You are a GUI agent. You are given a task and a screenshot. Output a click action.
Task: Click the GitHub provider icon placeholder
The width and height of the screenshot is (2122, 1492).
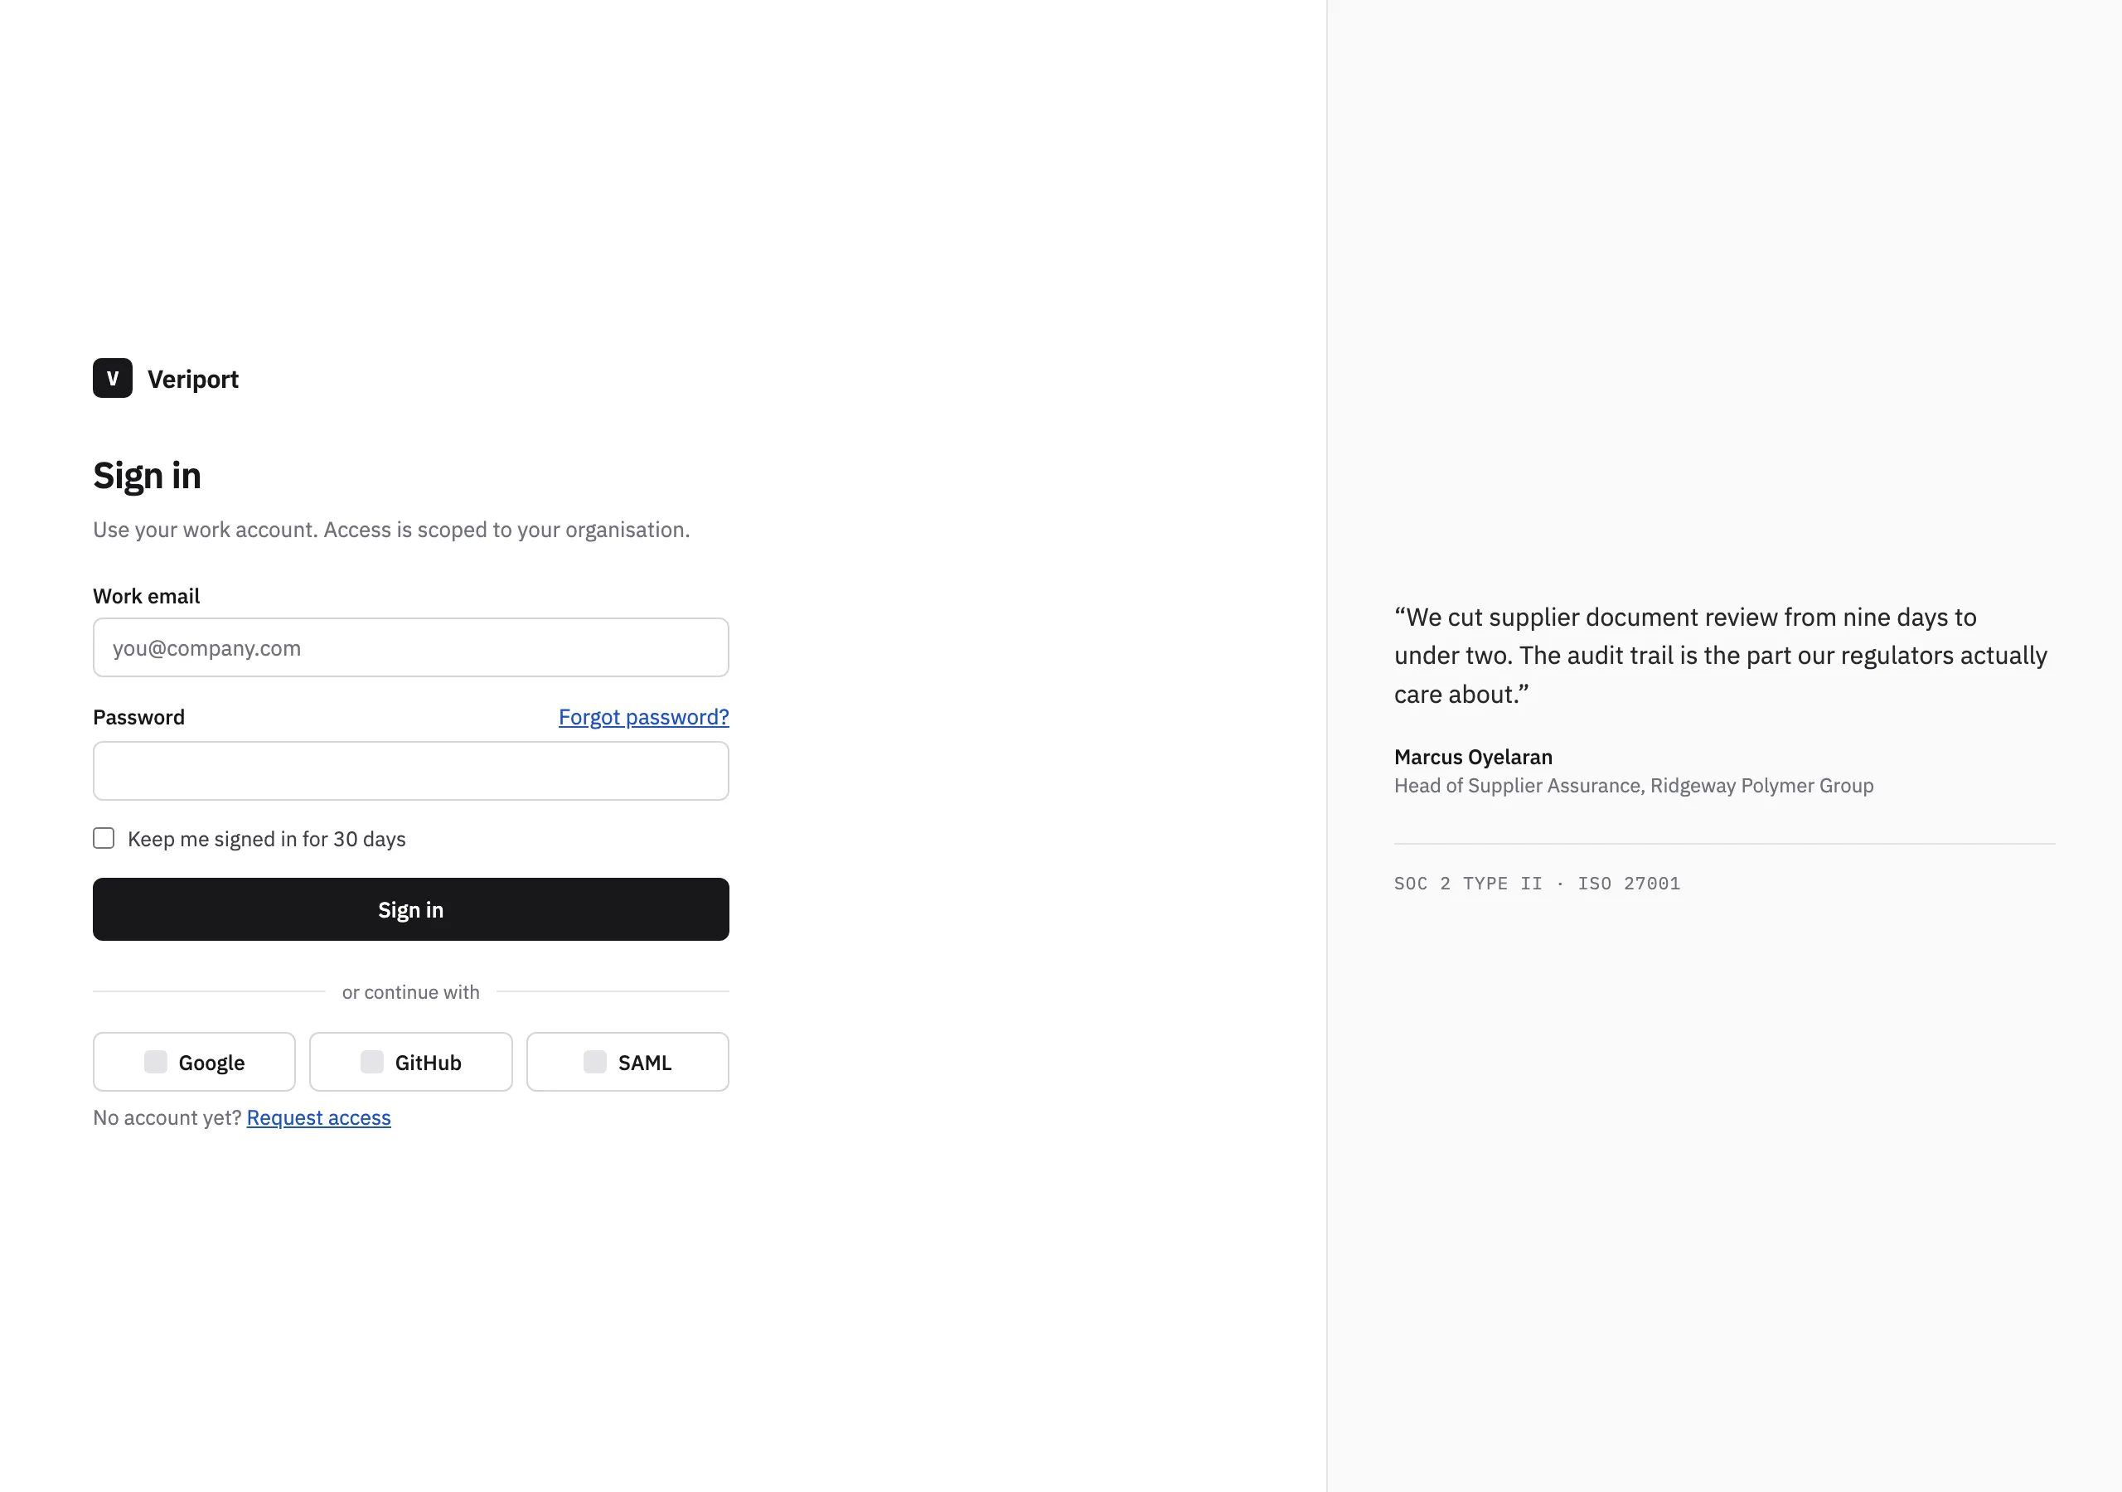click(x=371, y=1061)
